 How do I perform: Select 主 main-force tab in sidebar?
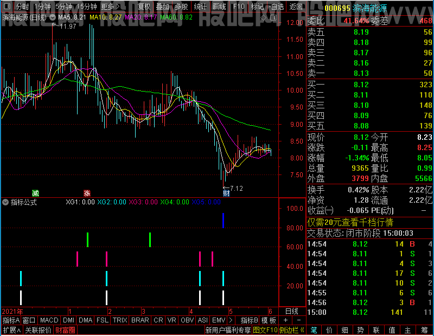408,330
